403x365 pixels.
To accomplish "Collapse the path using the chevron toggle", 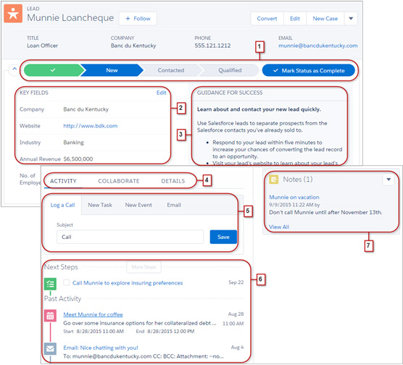I will pyautogui.click(x=14, y=69).
